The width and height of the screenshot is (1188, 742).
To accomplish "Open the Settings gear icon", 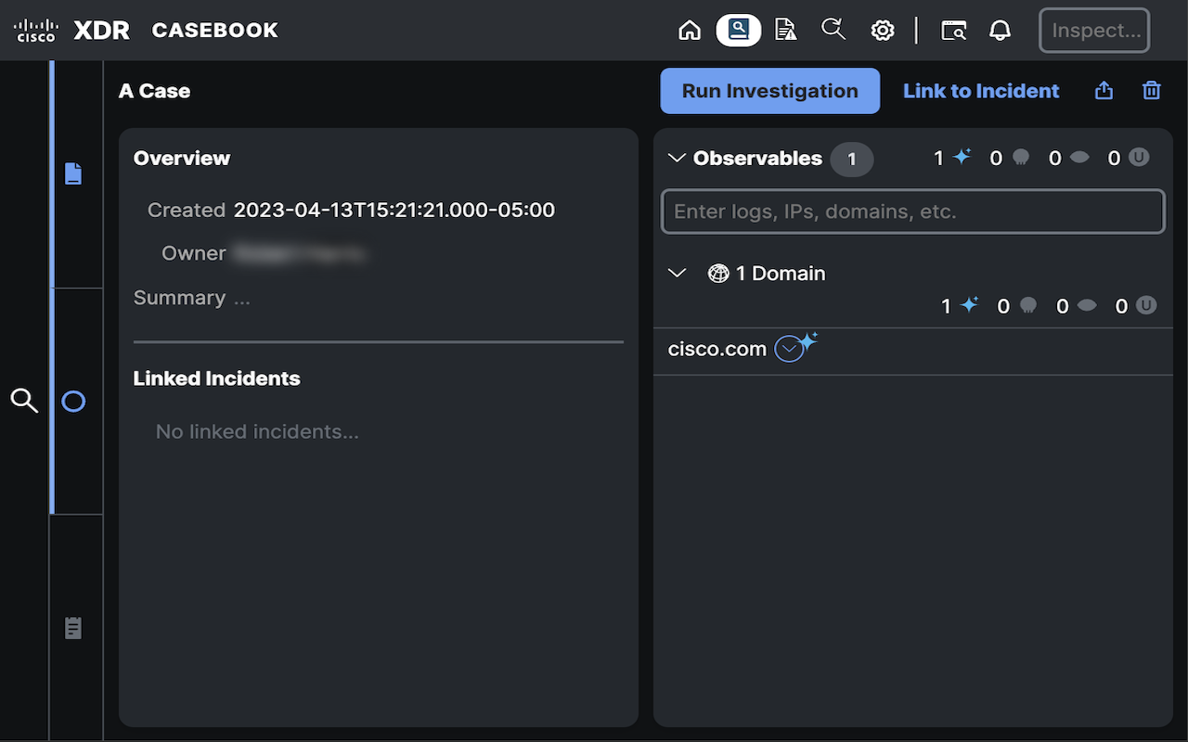I will pyautogui.click(x=883, y=31).
